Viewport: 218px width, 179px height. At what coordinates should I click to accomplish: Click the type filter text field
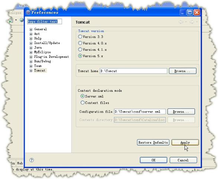[x=45, y=22]
